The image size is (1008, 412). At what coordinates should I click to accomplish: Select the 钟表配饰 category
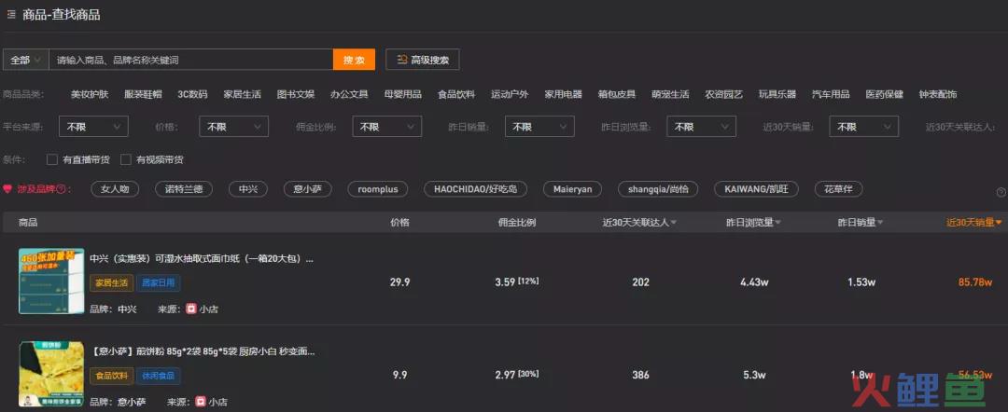938,94
